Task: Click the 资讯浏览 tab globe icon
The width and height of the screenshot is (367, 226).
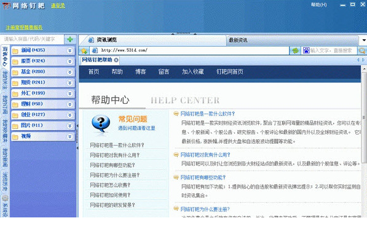Action: pyautogui.click(x=91, y=40)
